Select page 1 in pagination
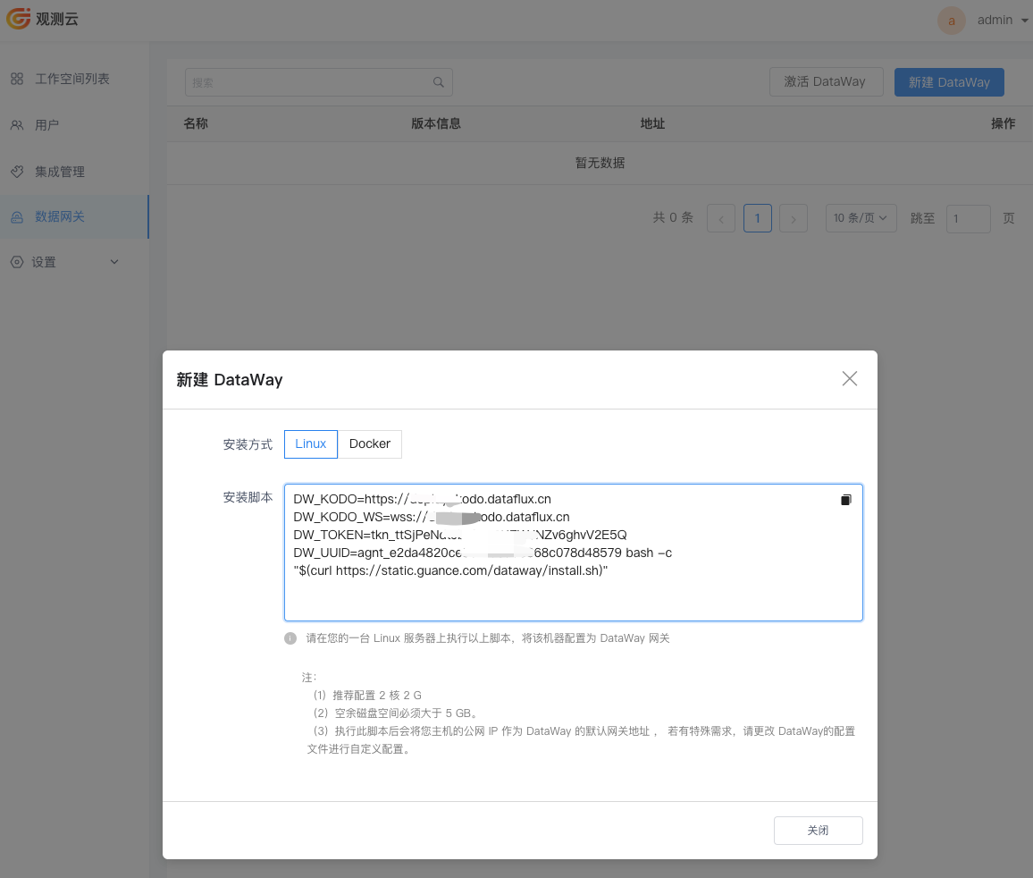Viewport: 1033px width, 878px height. tap(758, 218)
